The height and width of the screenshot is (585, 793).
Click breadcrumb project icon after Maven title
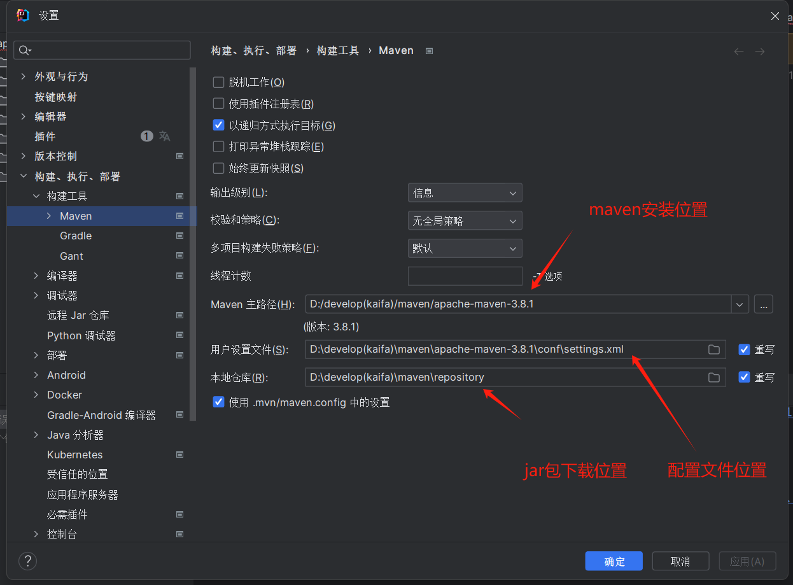tap(430, 51)
